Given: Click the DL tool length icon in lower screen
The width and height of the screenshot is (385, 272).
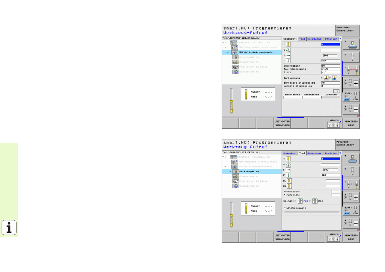Looking at the screenshot, I should tap(289, 181).
